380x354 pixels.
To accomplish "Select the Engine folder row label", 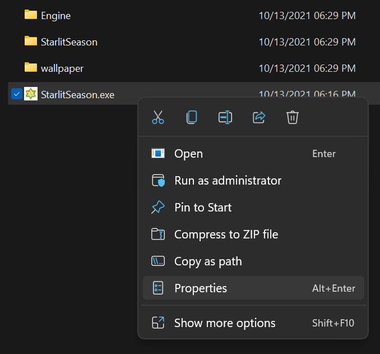I will click(x=55, y=15).
